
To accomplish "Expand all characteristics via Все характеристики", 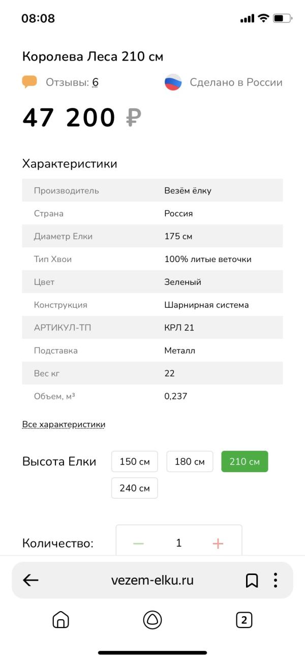I will 64,424.
